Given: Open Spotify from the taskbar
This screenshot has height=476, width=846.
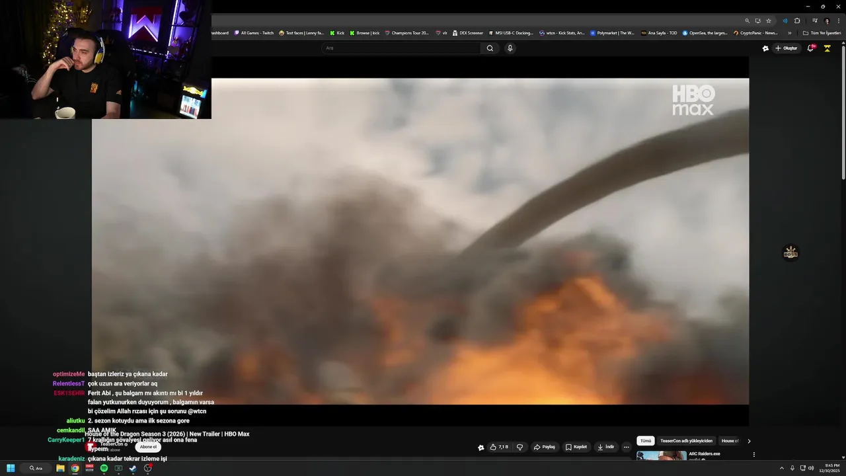Looking at the screenshot, I should click(104, 468).
